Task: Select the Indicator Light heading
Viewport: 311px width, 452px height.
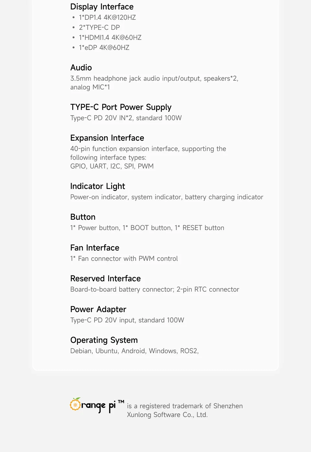Action: click(98, 186)
